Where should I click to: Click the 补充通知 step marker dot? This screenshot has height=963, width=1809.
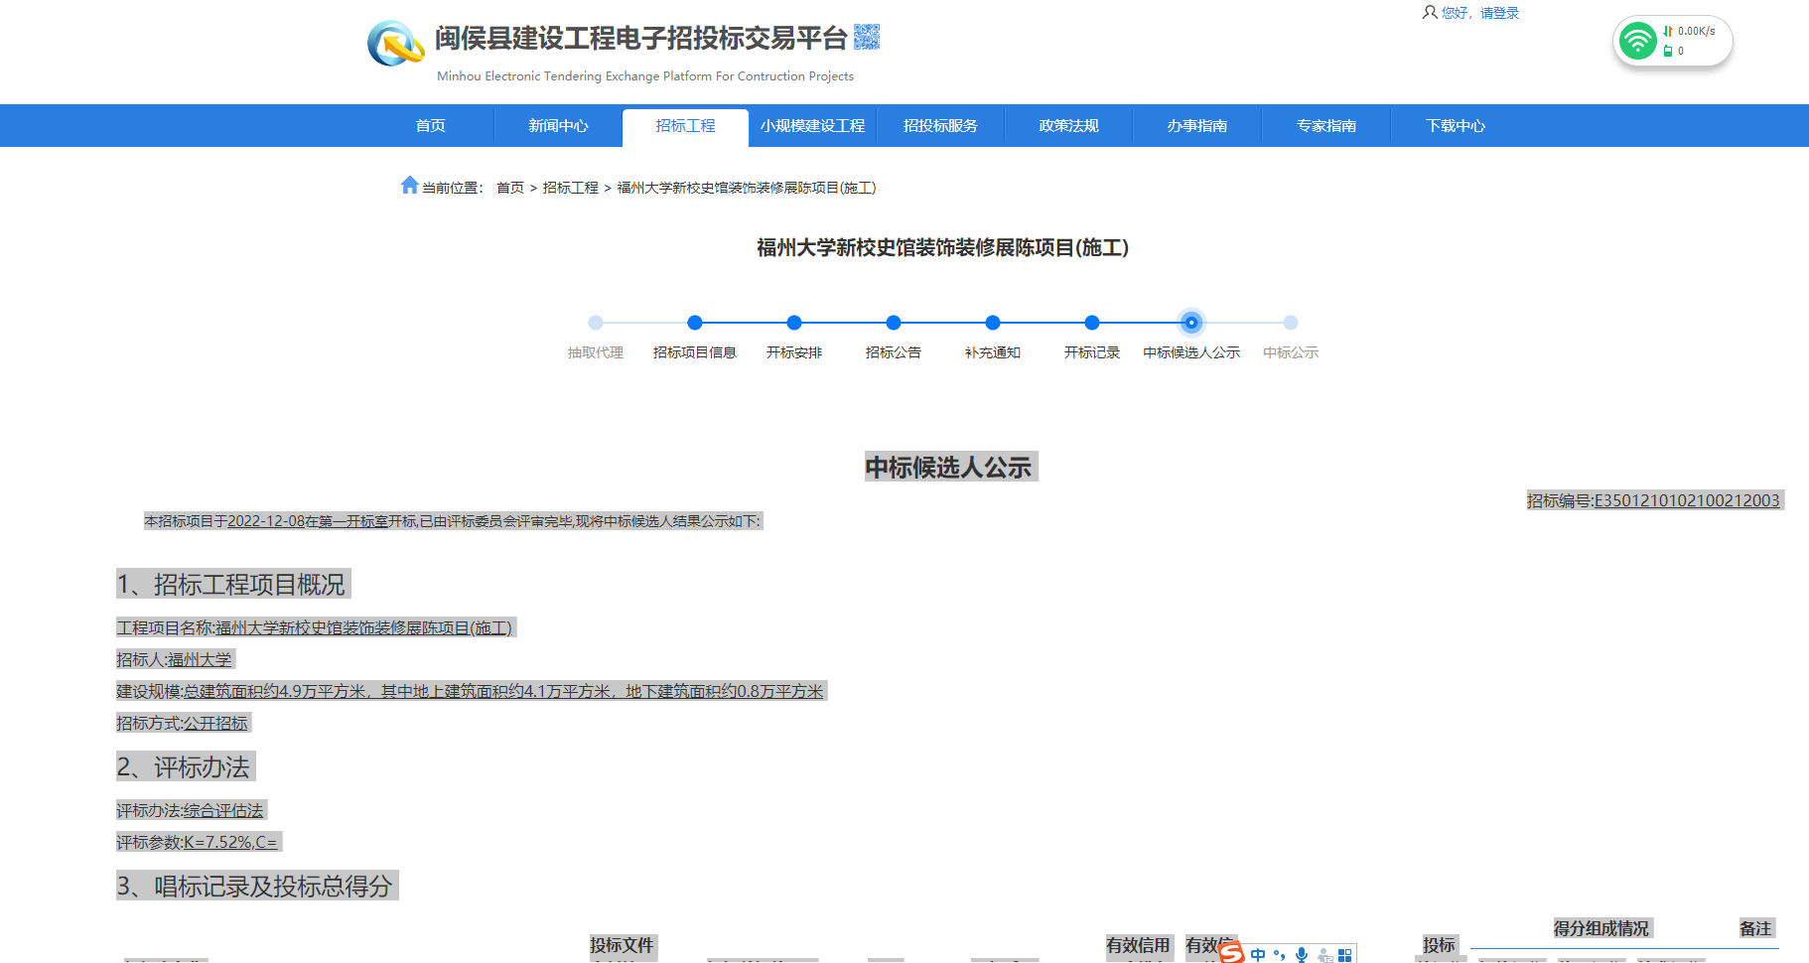[993, 323]
